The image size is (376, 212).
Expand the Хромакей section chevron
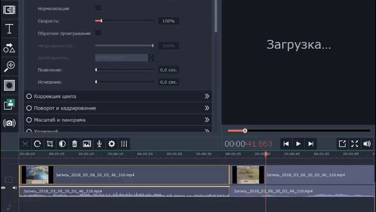click(x=207, y=131)
